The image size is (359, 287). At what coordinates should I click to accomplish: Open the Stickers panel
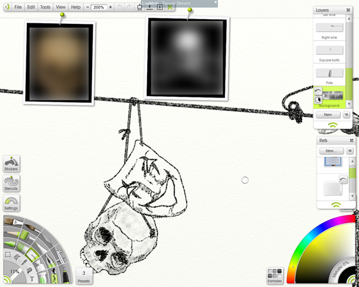click(11, 163)
